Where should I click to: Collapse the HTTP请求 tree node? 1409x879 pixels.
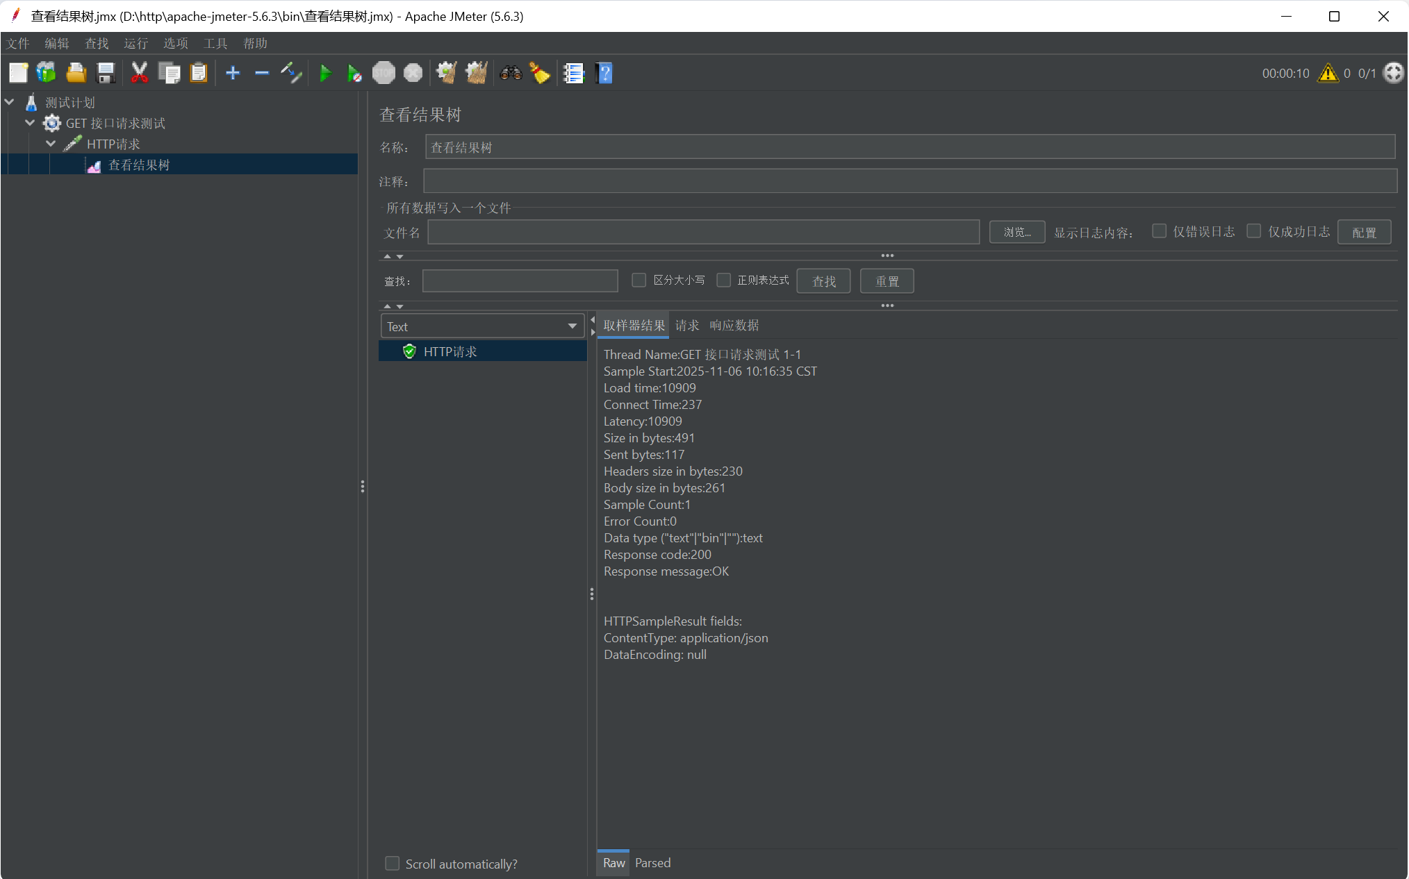click(51, 144)
